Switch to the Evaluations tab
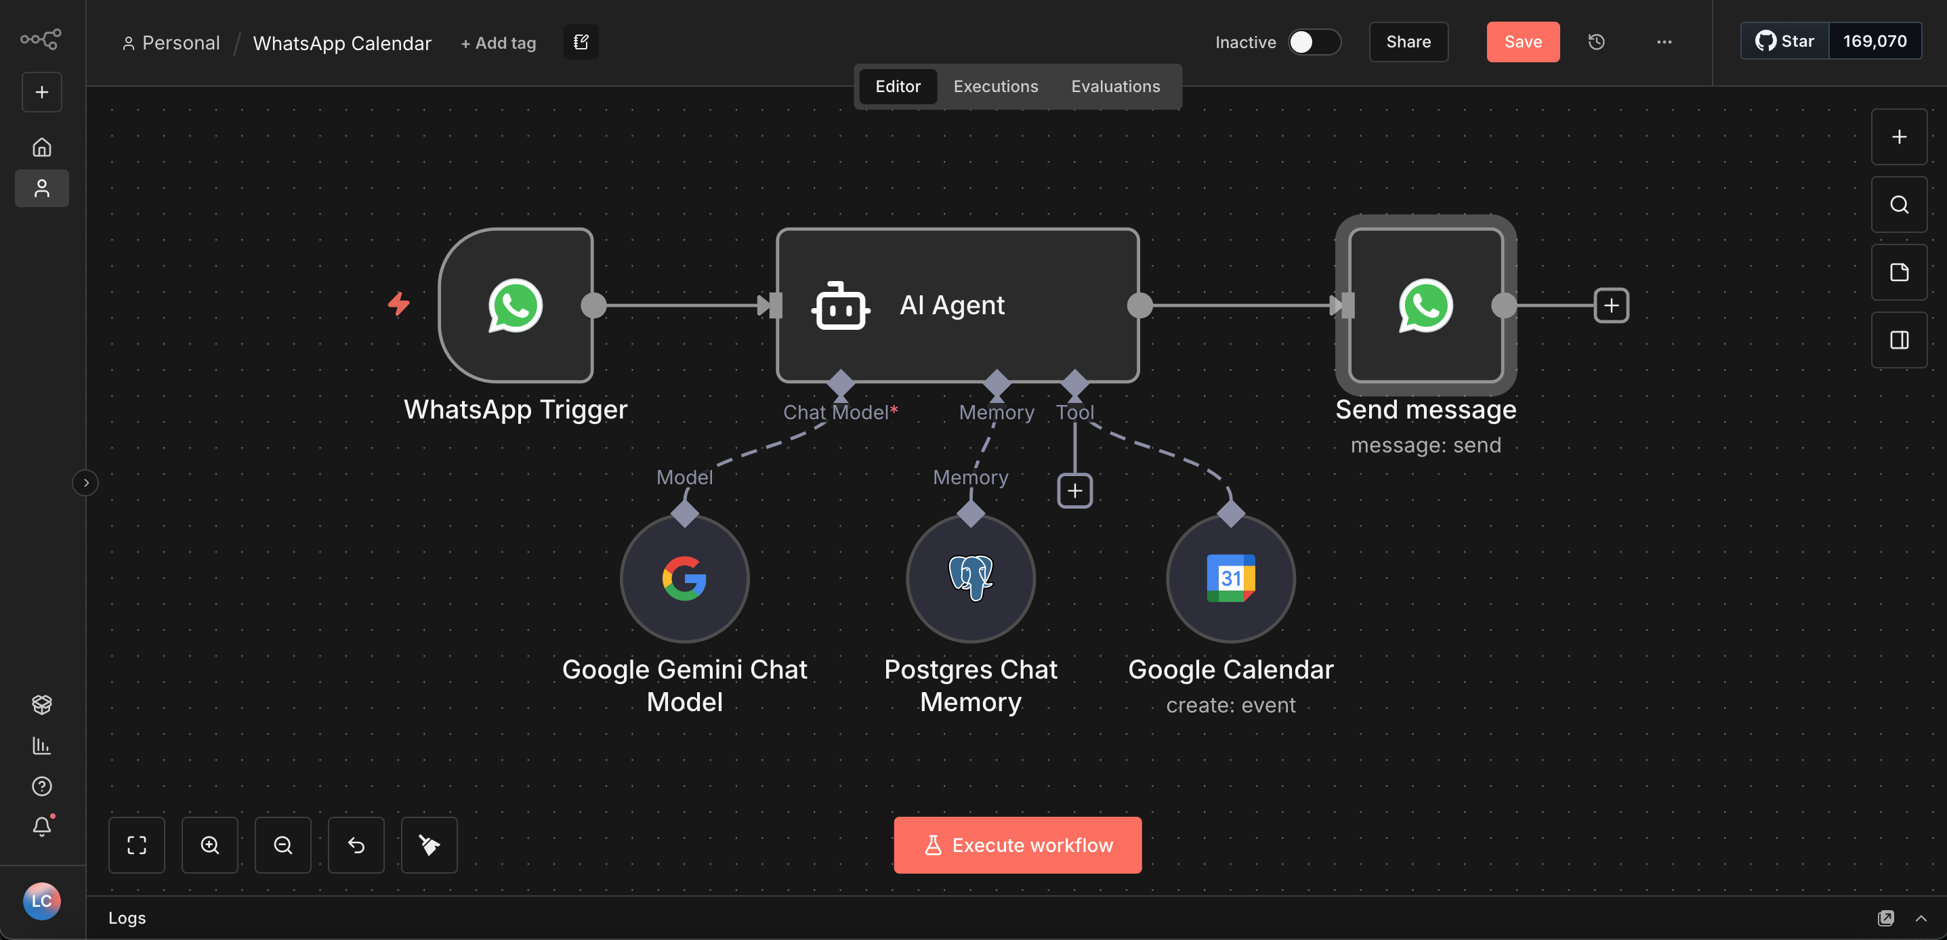This screenshot has width=1947, height=940. [x=1115, y=86]
